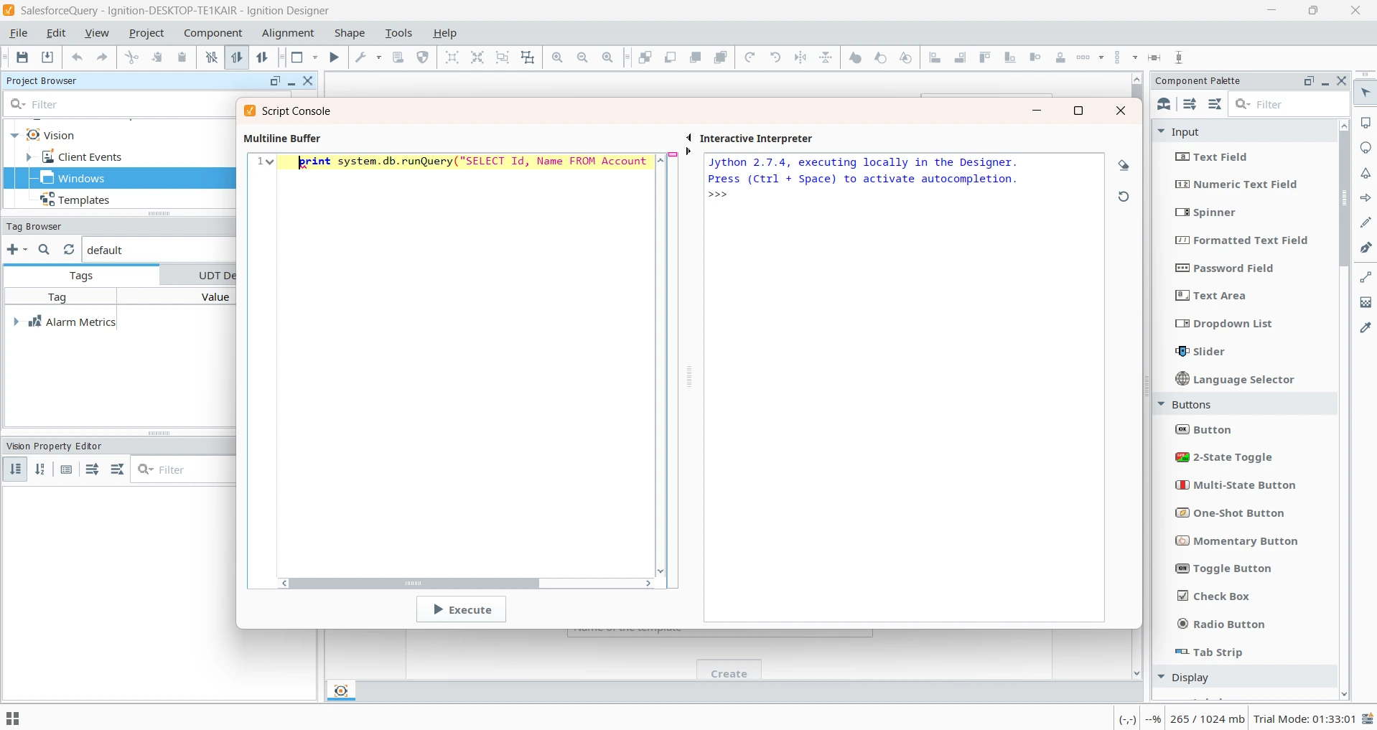Collapse the Display palette section
Viewport: 1377px width, 730px height.
point(1162,678)
